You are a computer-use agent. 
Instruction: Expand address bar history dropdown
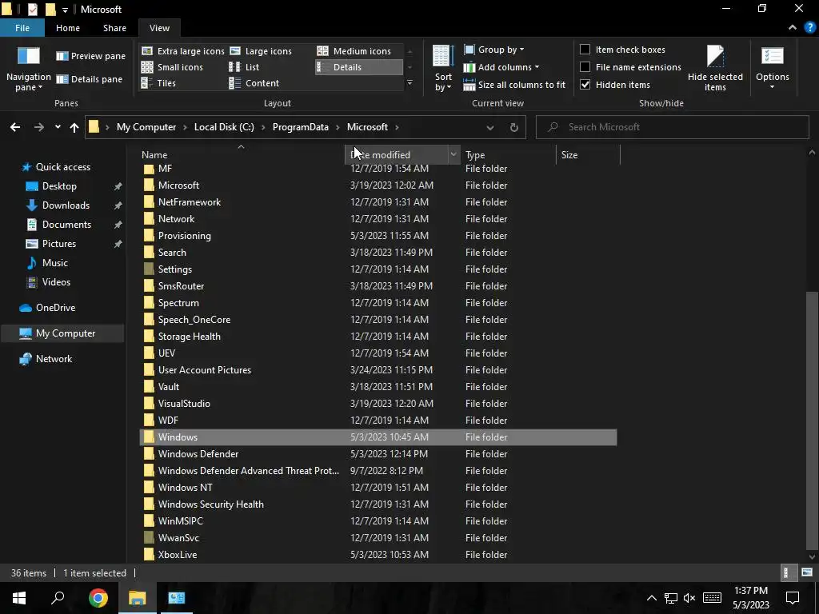(x=489, y=127)
